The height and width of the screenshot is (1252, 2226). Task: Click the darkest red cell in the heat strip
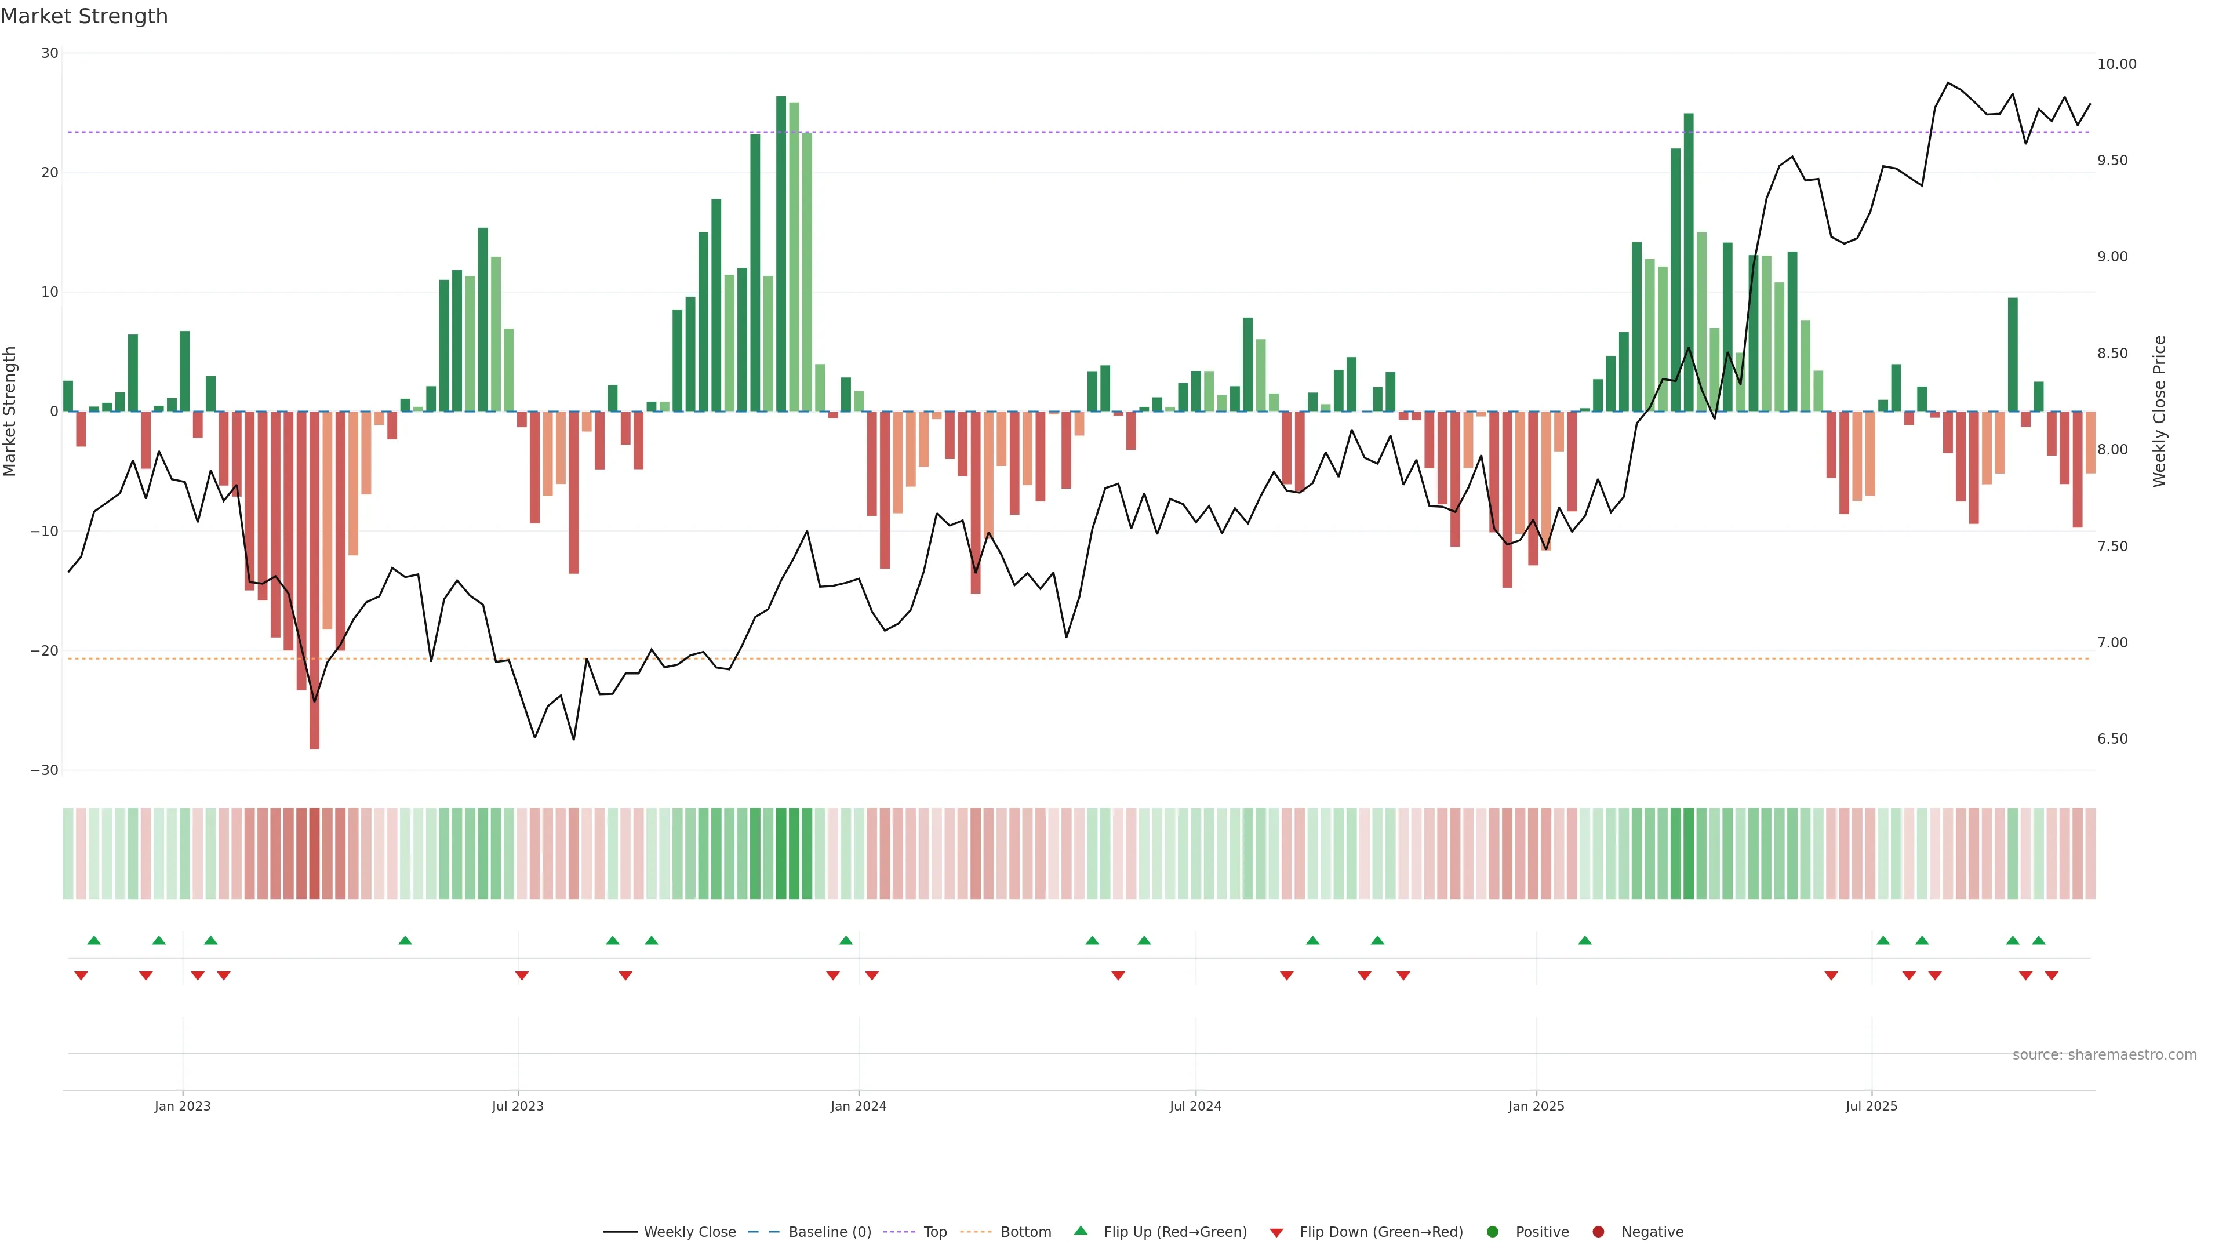click(x=315, y=853)
